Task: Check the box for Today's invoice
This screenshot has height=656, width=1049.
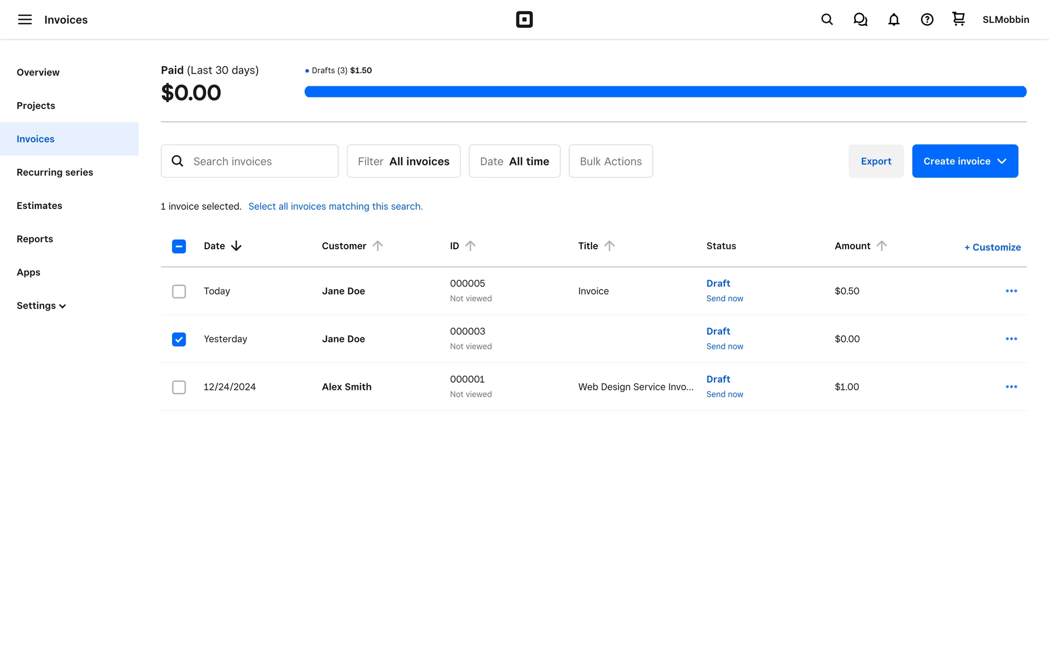Action: click(179, 291)
